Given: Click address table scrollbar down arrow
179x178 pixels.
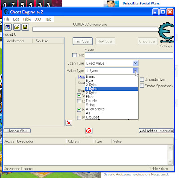Looking at the screenshot, I should [x=170, y=162].
